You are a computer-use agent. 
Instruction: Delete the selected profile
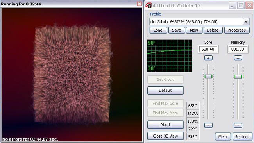[213, 30]
